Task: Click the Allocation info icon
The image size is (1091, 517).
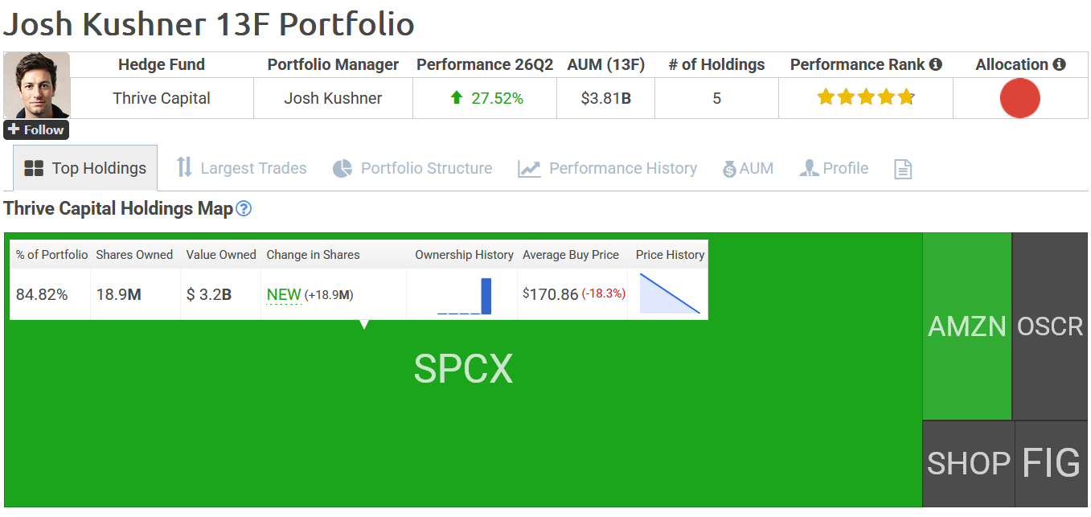Action: (x=1059, y=64)
